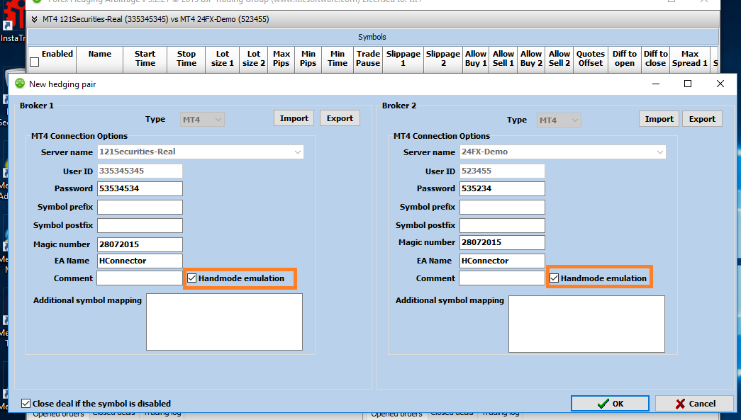Confirm with the green checkmark OK button
This screenshot has height=420, width=741.
tap(610, 403)
